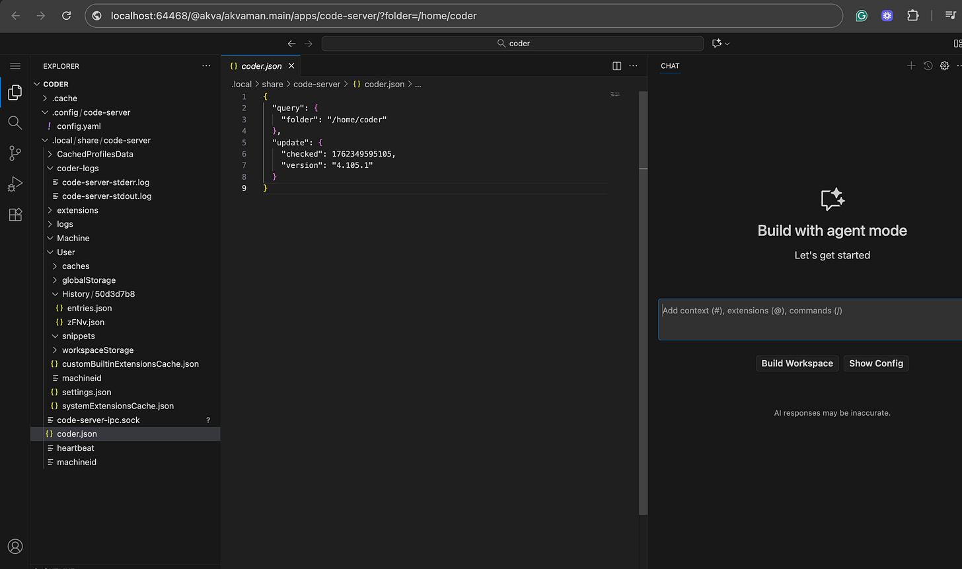Click the editor vertical scrollbar
Viewport: 962px width, 569px height.
643,297
